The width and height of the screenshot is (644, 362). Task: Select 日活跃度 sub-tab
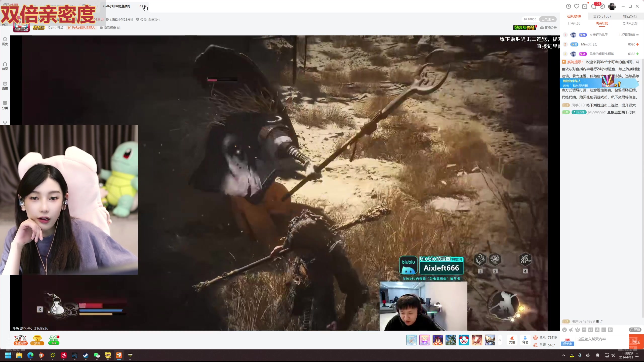[x=574, y=23]
